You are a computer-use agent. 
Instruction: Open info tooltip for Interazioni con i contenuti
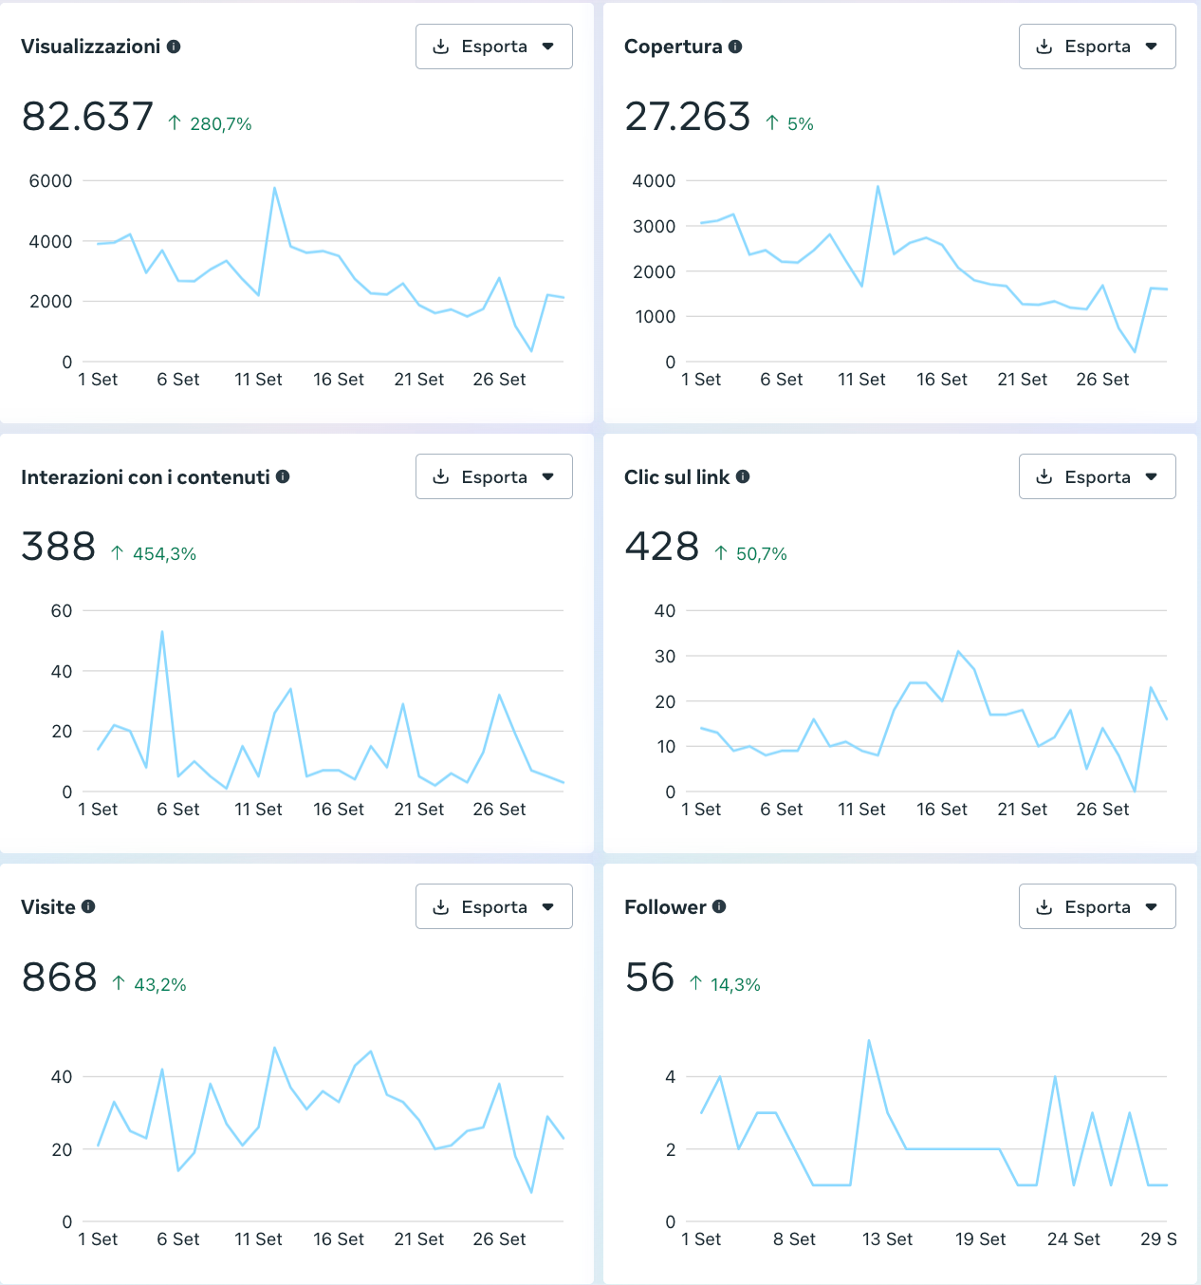[x=283, y=476]
